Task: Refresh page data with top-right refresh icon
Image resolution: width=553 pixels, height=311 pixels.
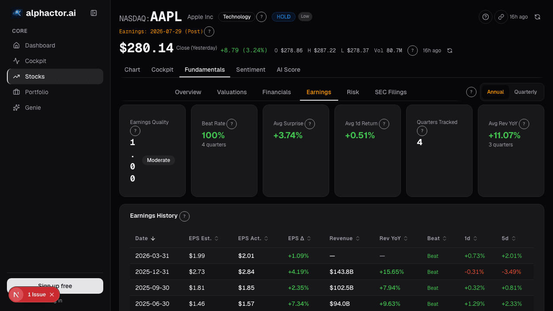Action: coord(537,17)
